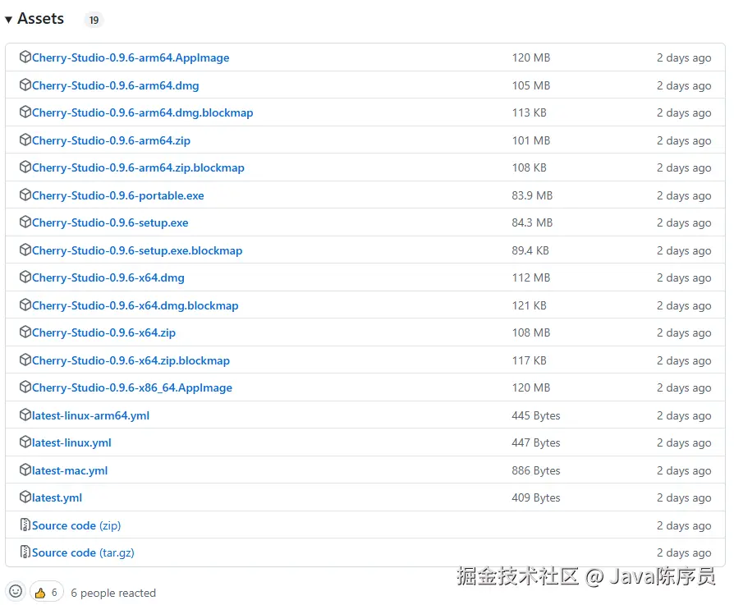The width and height of the screenshot is (734, 605).
Task: Click the 6 people reacted text
Action: coord(113,593)
